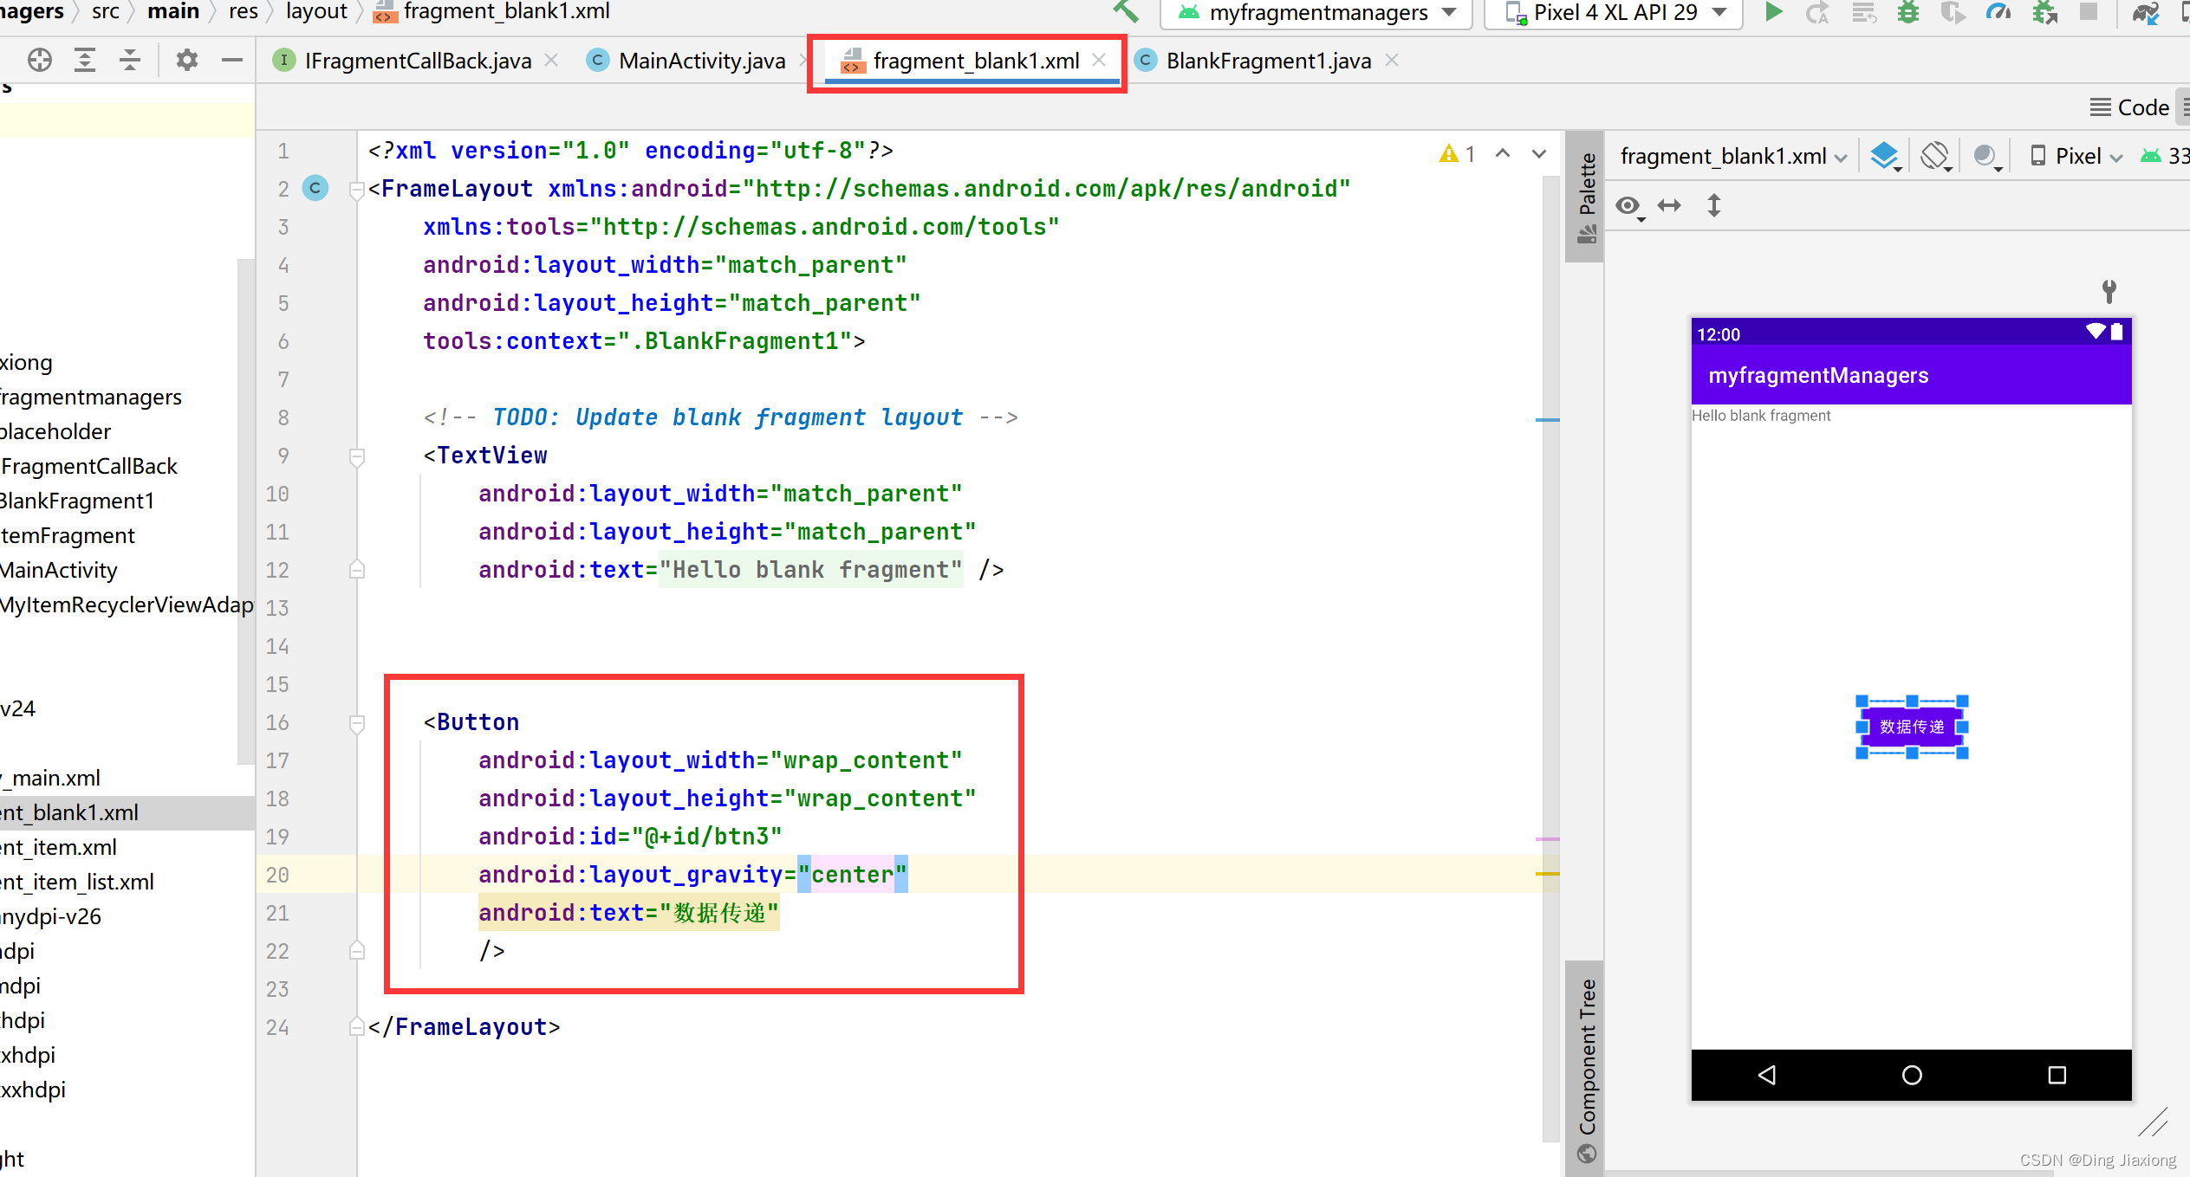The width and height of the screenshot is (2190, 1177).
Task: Click class gutter icon on line 2
Action: [315, 188]
